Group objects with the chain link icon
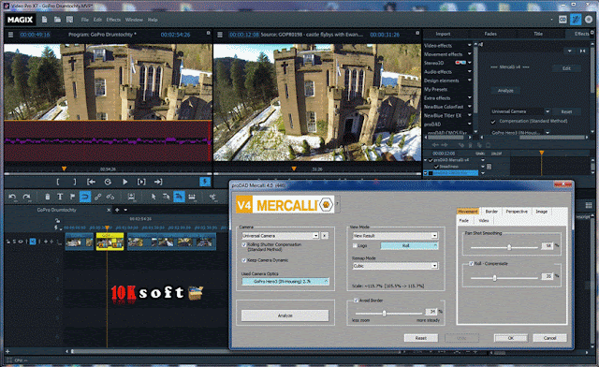Screen dimensions: 599x367 pyautogui.click(x=97, y=197)
